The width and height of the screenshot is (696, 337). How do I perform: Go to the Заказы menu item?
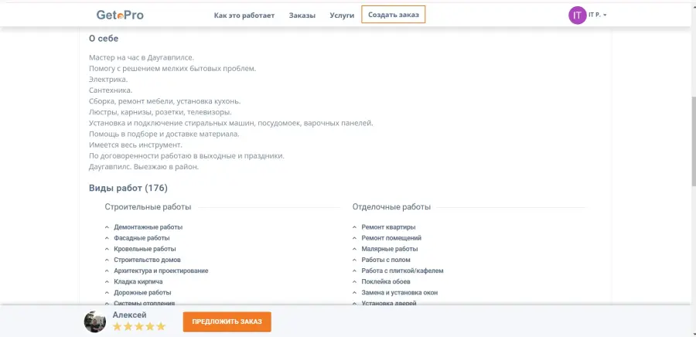click(302, 15)
